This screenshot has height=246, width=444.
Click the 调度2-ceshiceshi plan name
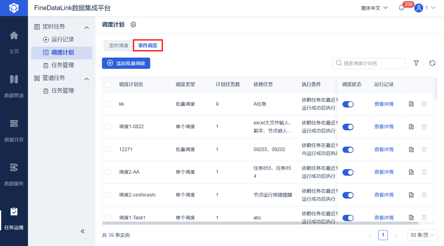pos(137,195)
